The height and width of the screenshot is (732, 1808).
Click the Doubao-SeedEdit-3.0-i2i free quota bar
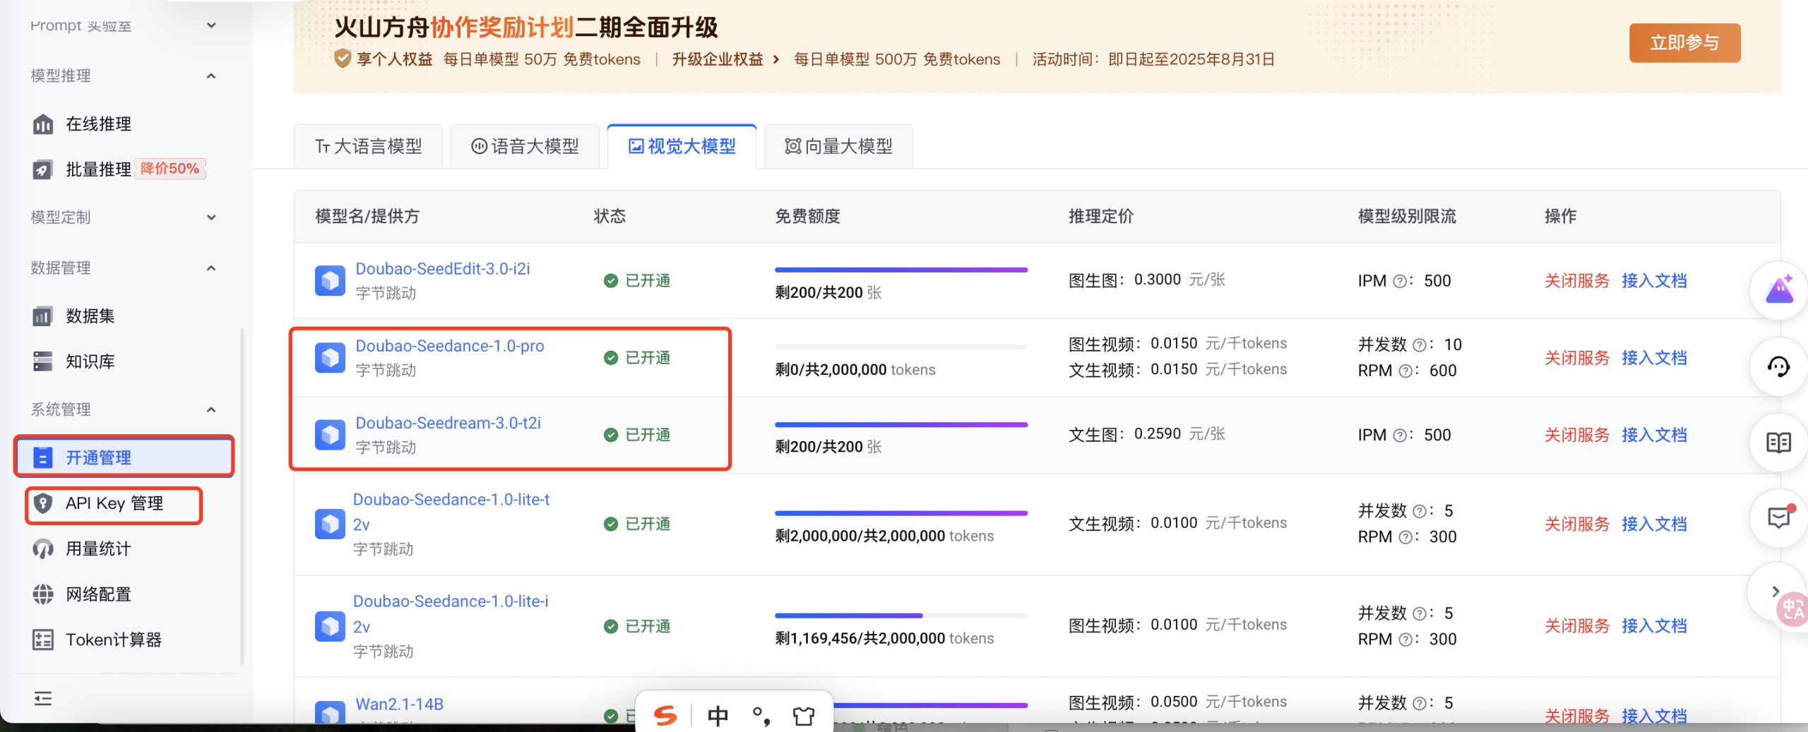click(900, 270)
